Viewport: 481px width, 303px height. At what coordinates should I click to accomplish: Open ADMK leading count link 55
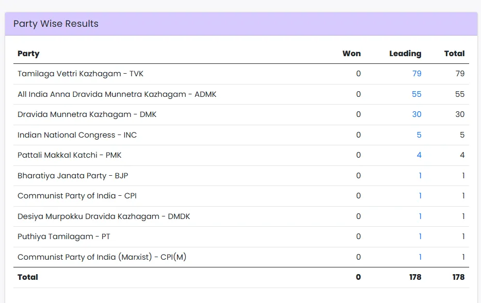click(x=416, y=94)
